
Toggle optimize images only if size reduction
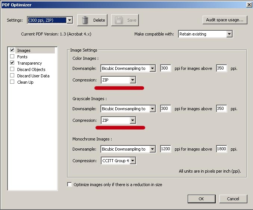tap(69, 184)
